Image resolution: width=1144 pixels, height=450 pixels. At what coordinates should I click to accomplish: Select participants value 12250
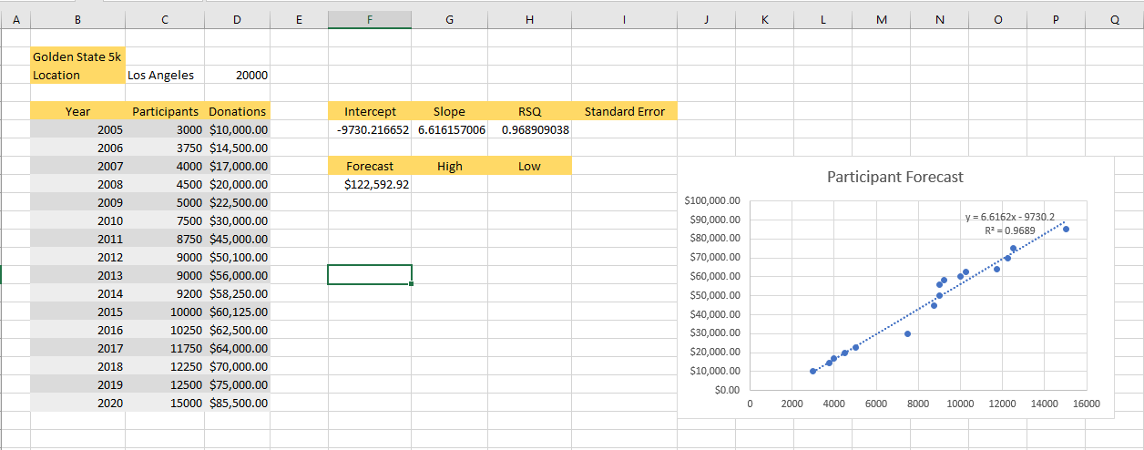tap(165, 366)
